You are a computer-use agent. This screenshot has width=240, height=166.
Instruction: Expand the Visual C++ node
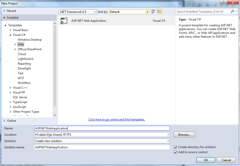(x=10, y=88)
